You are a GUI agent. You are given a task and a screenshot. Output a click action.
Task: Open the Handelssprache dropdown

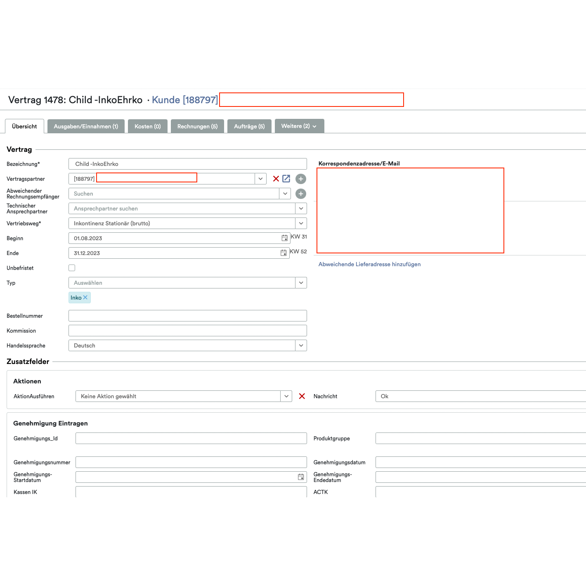click(301, 345)
